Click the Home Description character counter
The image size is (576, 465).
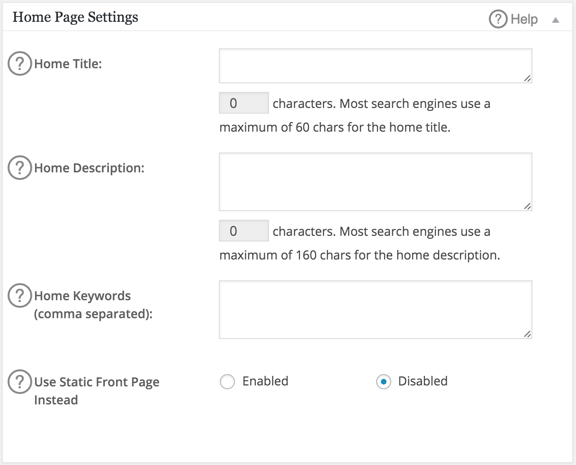244,231
